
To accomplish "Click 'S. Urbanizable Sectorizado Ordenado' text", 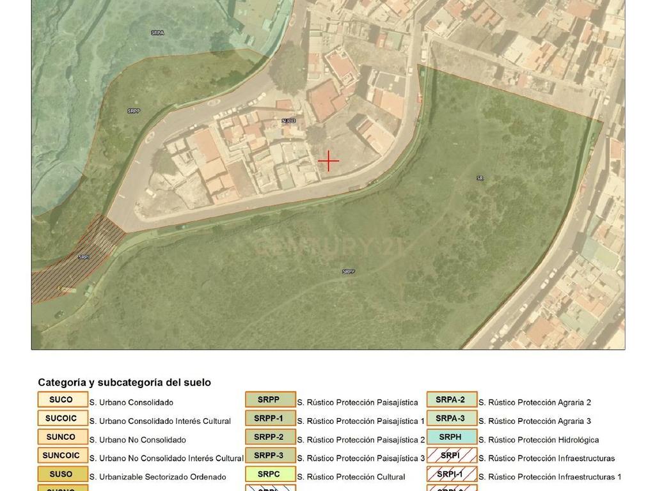I will (x=157, y=477).
